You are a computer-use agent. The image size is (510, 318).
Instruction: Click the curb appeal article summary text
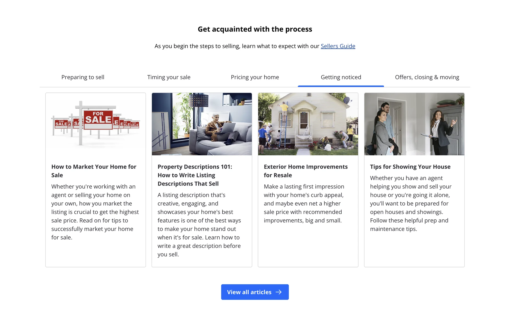pos(304,204)
